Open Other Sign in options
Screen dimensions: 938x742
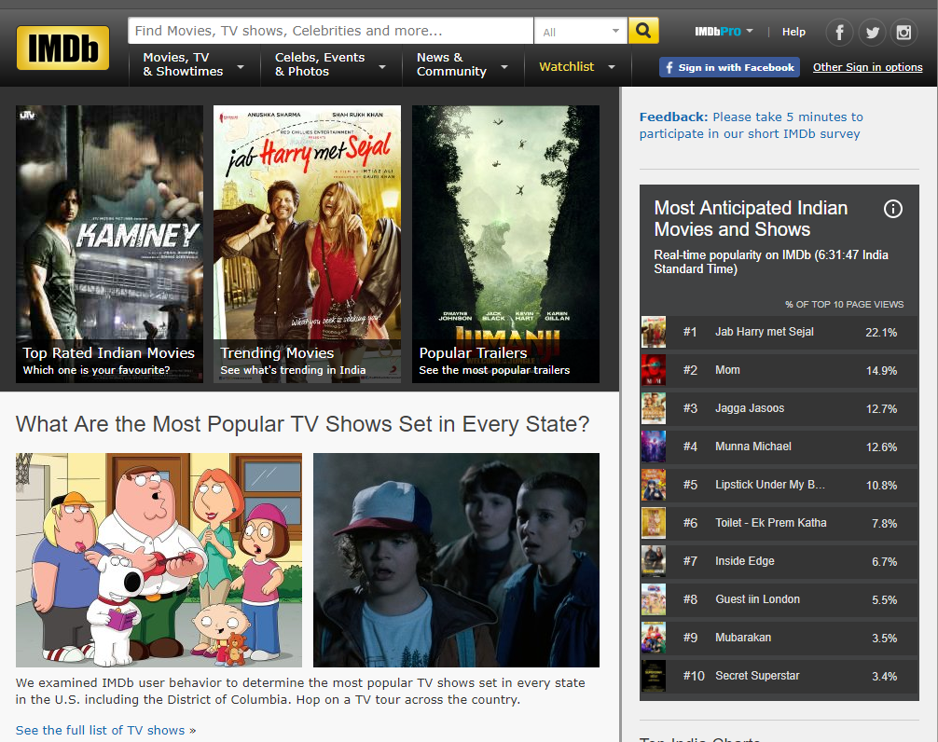click(x=867, y=67)
